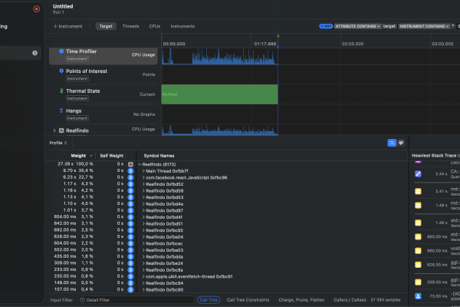Click the purple icon on the 2.44 s stack entry
The width and height of the screenshot is (460, 307).
point(418,174)
